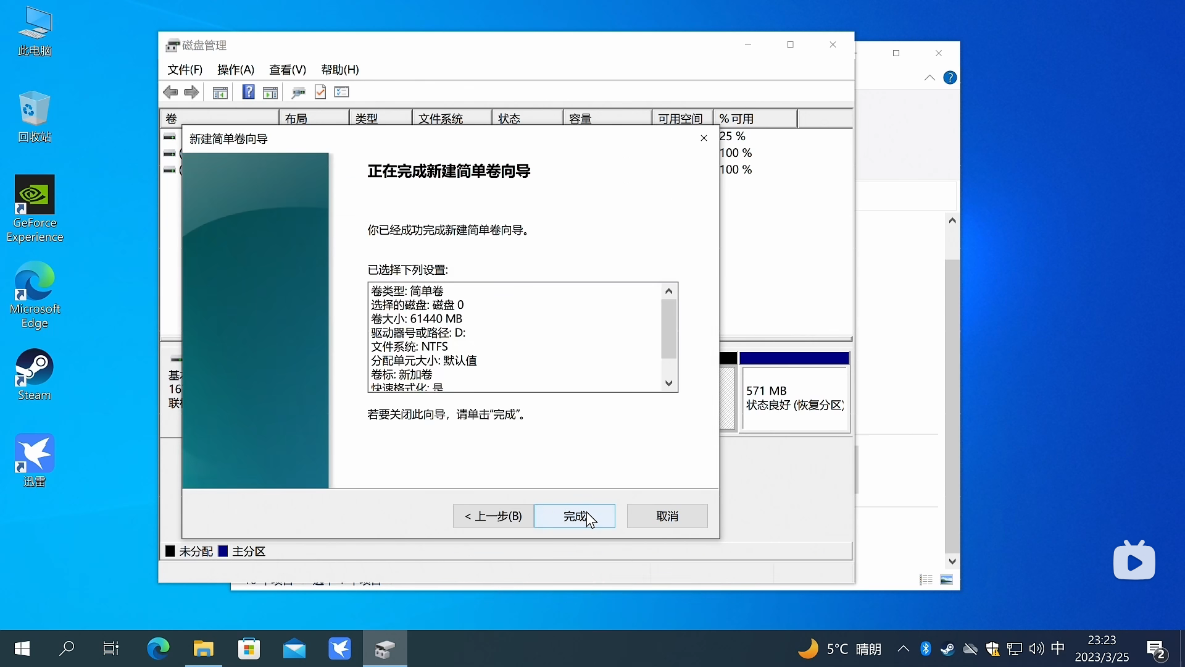Screen dimensions: 1185x667
Task: Click the forward arrow toolbar icon
Action: point(191,92)
